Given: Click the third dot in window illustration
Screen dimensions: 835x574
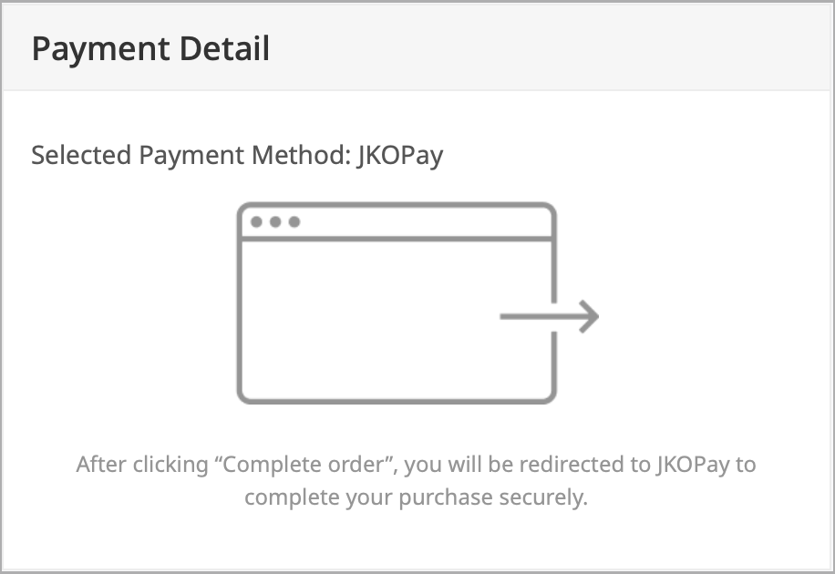Looking at the screenshot, I should pos(294,221).
